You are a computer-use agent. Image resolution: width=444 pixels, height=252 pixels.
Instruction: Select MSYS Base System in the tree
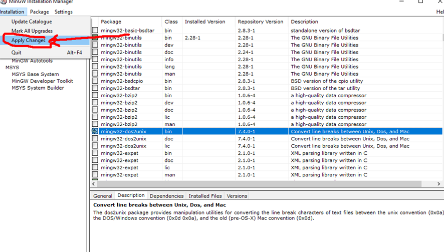coord(35,74)
